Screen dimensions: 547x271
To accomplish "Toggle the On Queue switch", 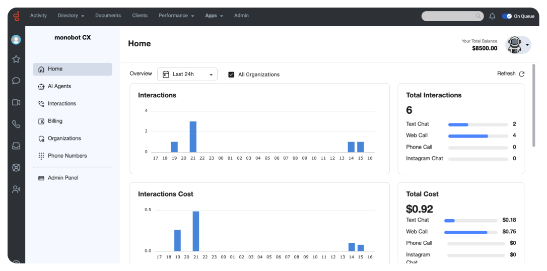I will [507, 16].
